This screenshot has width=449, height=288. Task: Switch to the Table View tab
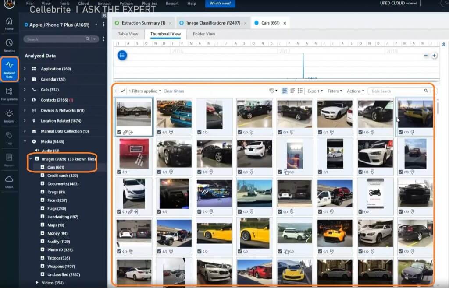(128, 34)
